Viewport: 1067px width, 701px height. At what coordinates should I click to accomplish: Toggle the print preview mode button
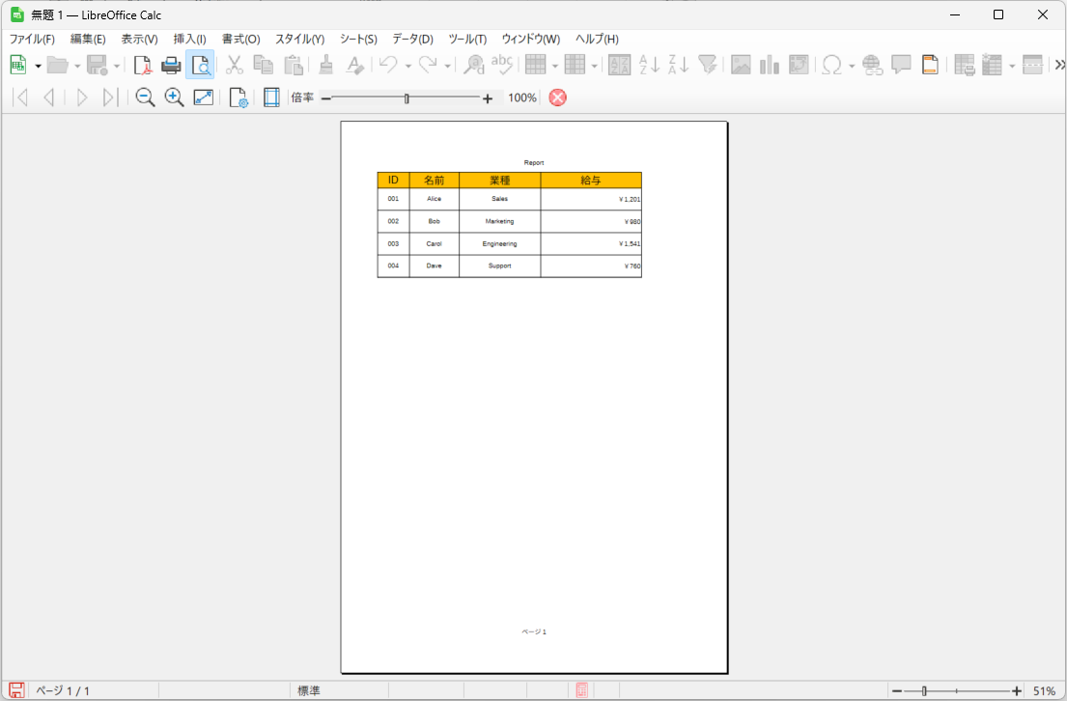(x=200, y=66)
